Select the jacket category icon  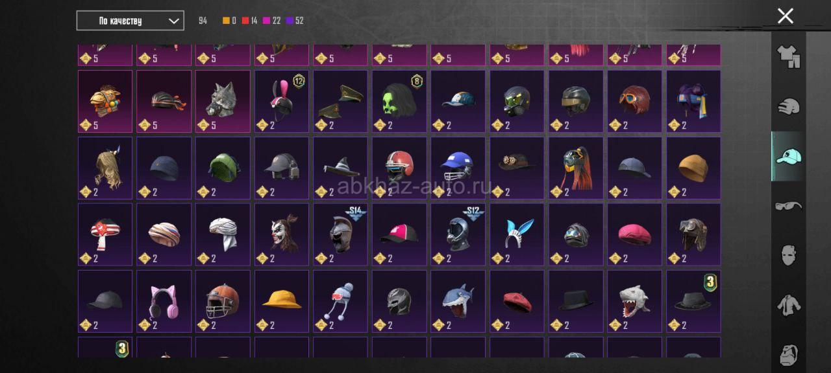tap(789, 304)
